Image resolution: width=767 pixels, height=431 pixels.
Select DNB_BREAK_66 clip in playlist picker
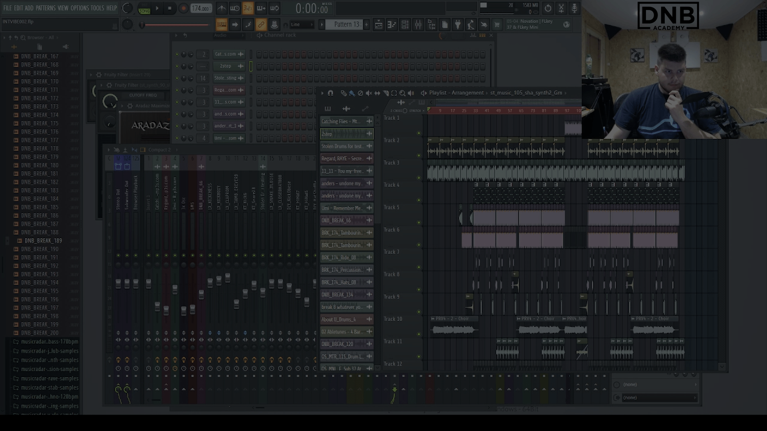pyautogui.click(x=347, y=220)
